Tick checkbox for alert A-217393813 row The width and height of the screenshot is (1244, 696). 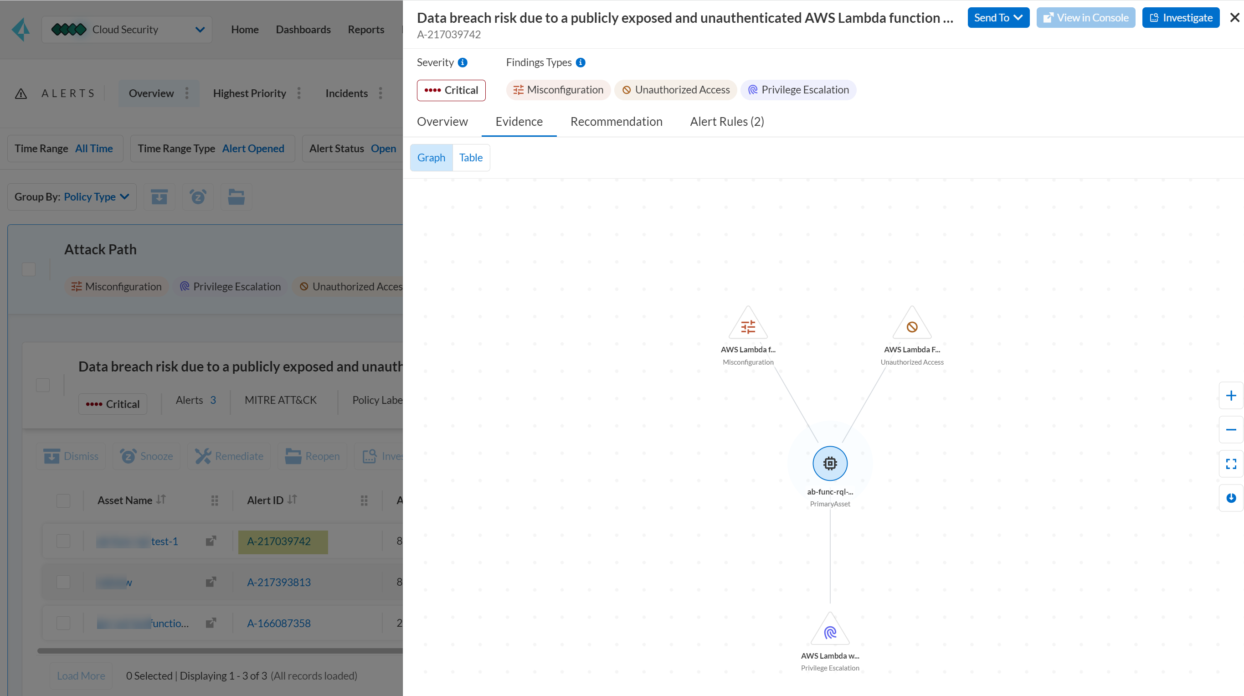[63, 582]
